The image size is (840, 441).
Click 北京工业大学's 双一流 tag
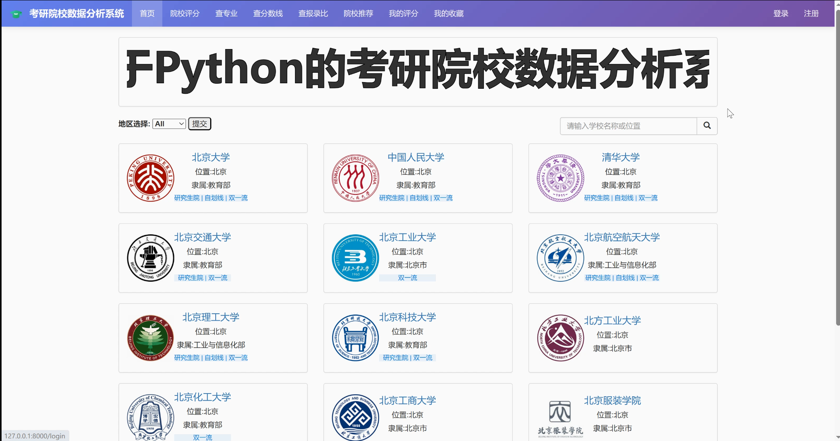(x=408, y=278)
